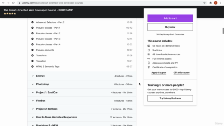Open Pseudo-classes - Part 3 lecture

[48, 39]
